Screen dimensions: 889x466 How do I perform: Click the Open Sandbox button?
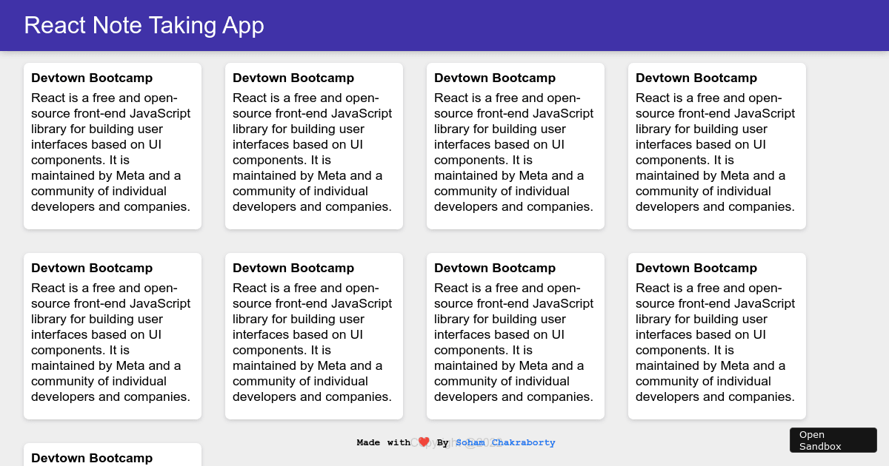pos(833,440)
